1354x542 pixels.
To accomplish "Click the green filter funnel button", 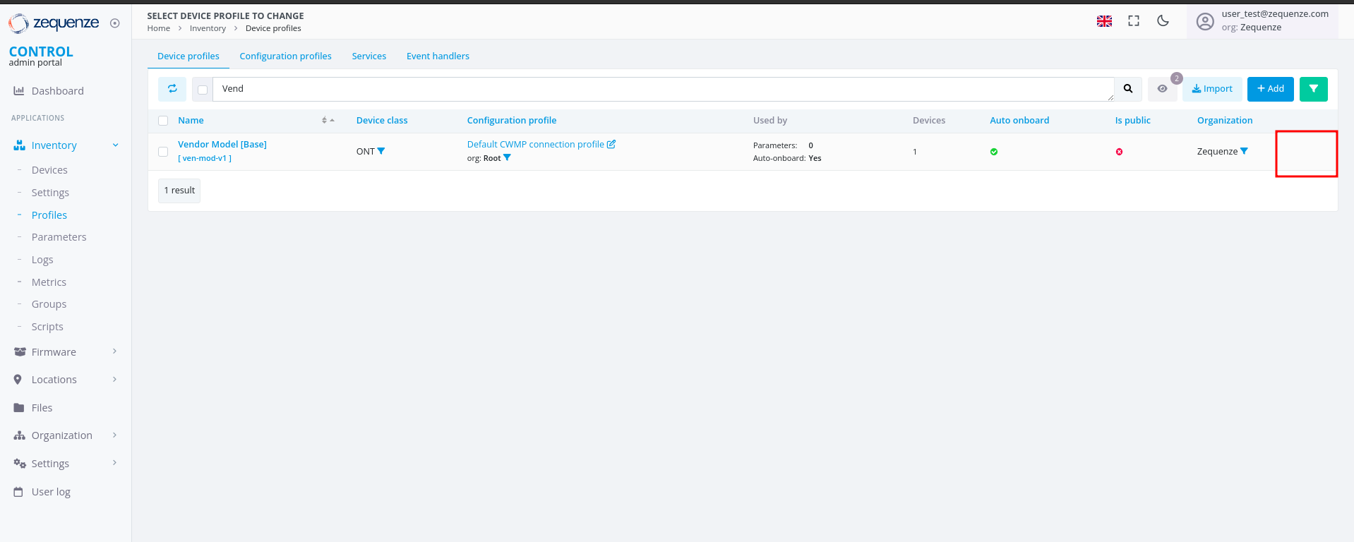I will pyautogui.click(x=1313, y=89).
